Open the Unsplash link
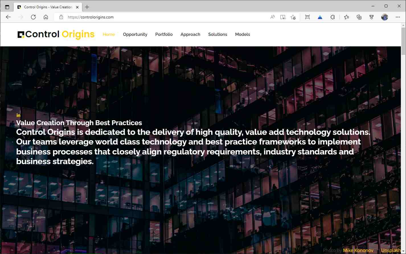The width and height of the screenshot is (406, 254). [391, 250]
